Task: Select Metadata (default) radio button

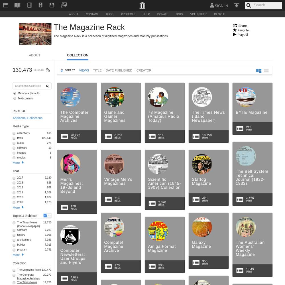Action: (x=15, y=93)
